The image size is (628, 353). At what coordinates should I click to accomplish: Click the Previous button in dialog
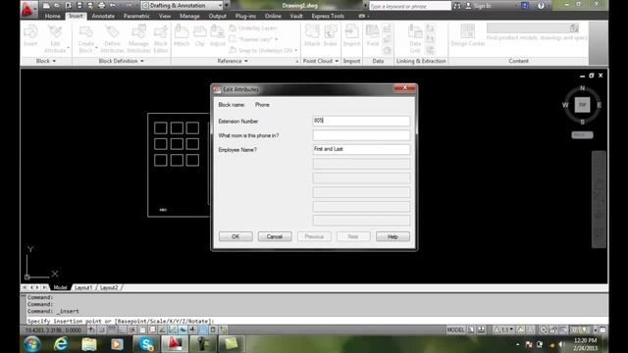tap(314, 236)
